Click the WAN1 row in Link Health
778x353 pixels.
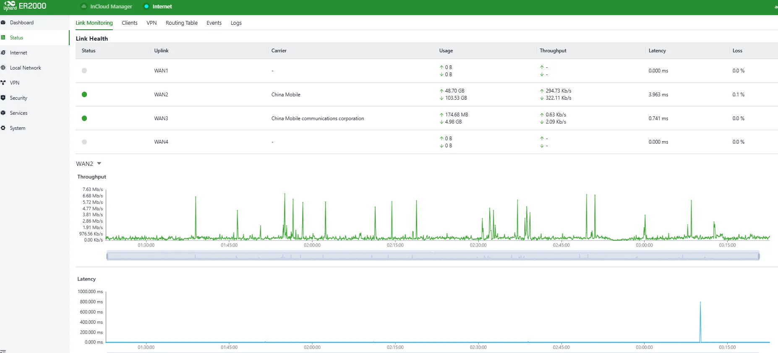point(427,71)
